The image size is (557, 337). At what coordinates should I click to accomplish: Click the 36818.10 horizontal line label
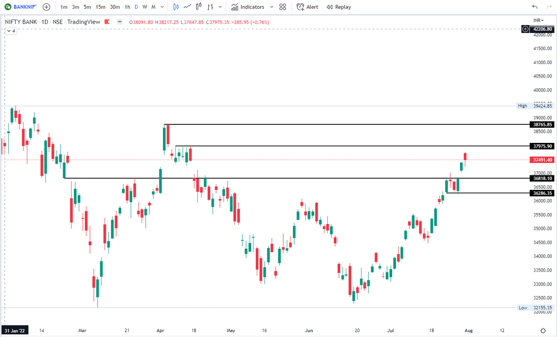tap(541, 178)
